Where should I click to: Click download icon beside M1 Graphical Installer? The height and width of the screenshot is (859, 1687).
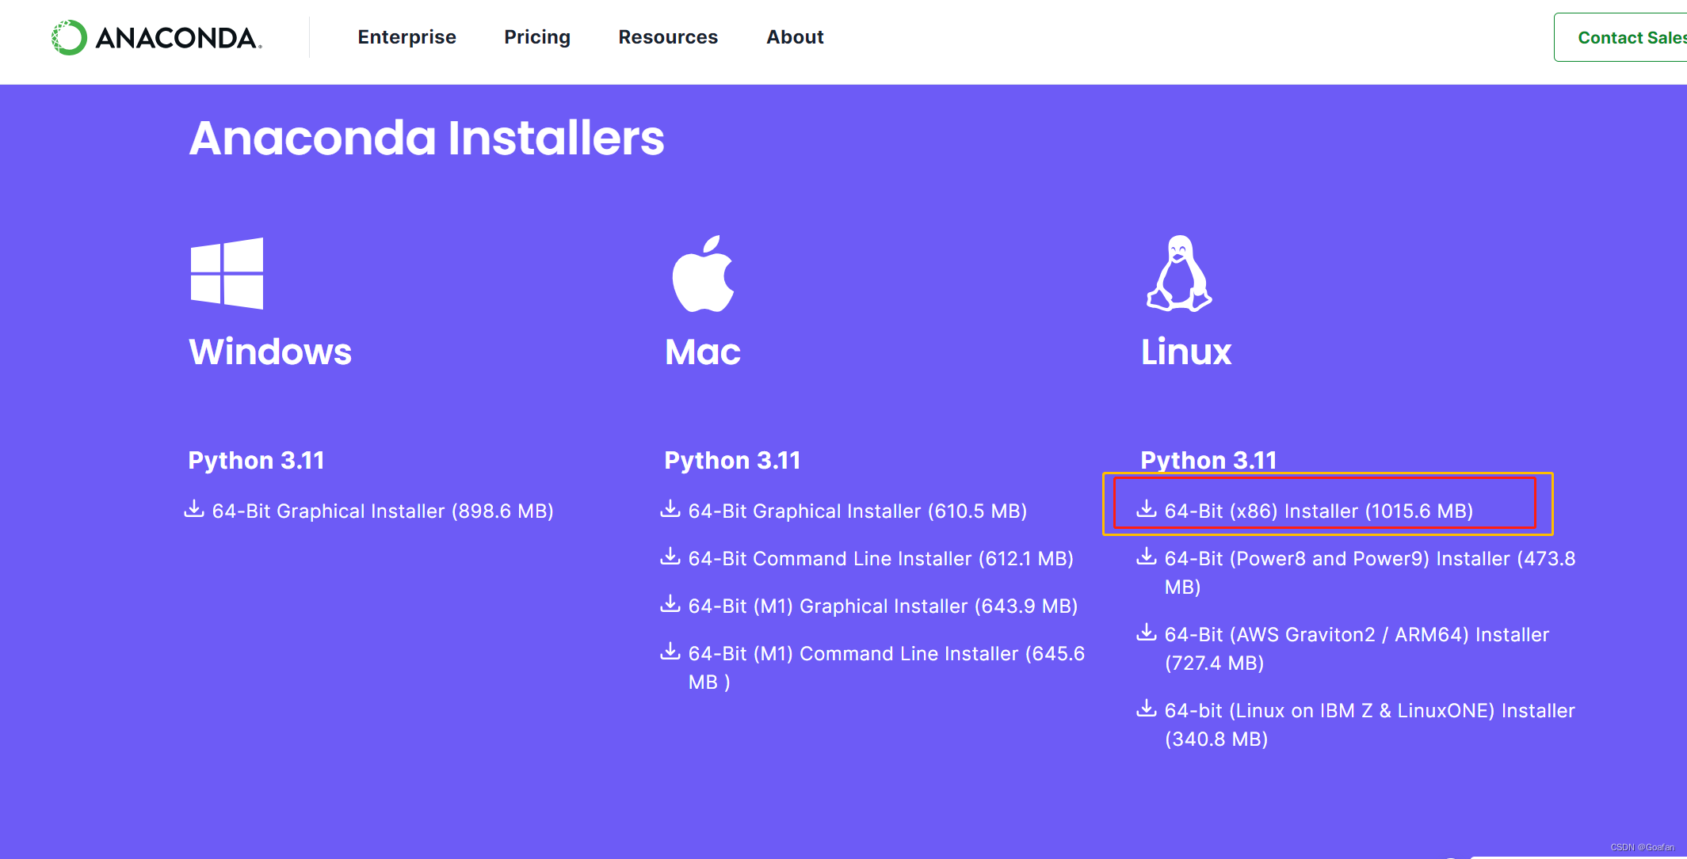[670, 604]
